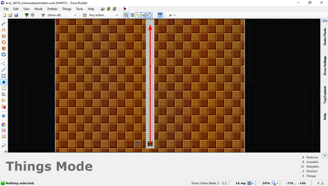Viewport: 328px width, 186px height.
Task: Toggle the circular target toolbar button
Action: [150, 15]
